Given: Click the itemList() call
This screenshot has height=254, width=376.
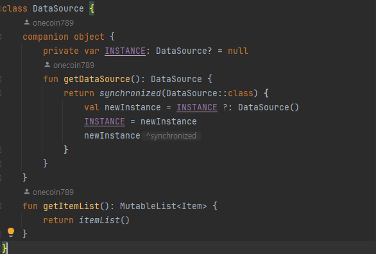Looking at the screenshot, I should 105,220.
